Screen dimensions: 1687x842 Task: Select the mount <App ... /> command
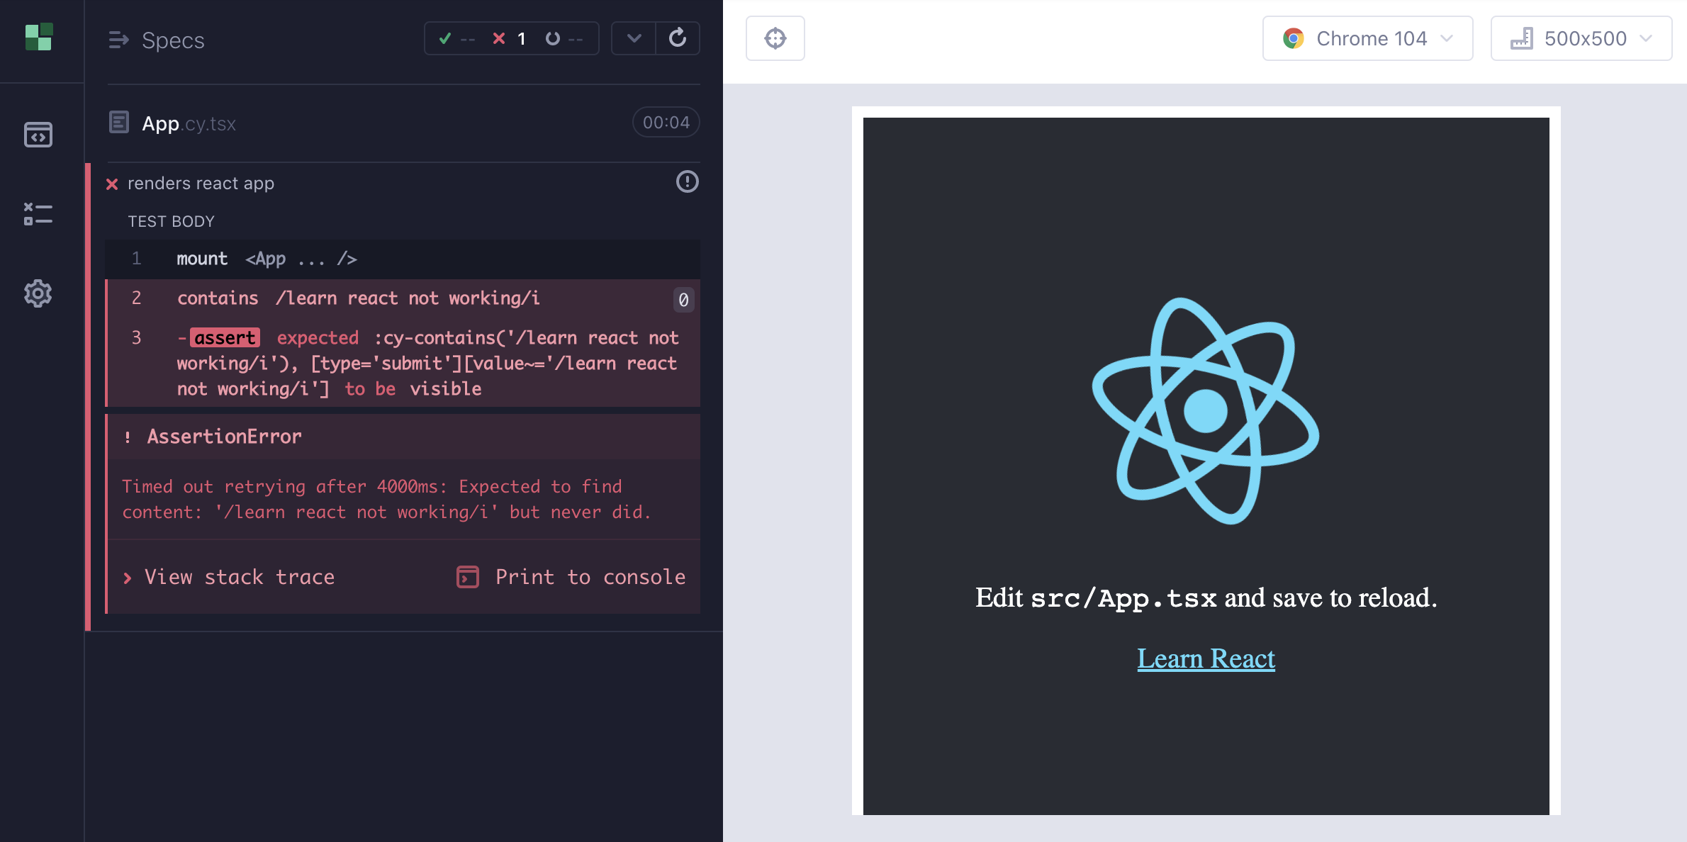tap(403, 259)
